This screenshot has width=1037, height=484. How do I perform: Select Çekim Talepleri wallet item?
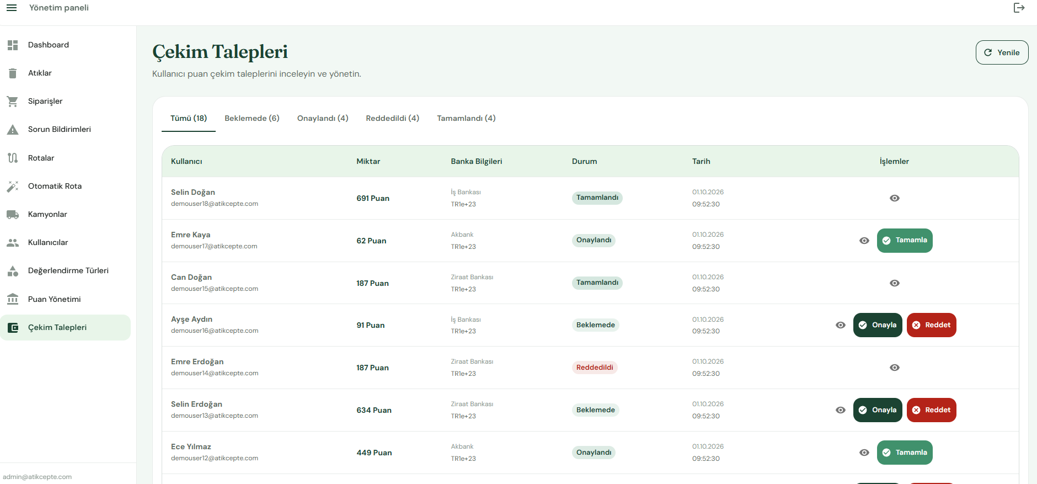(65, 327)
